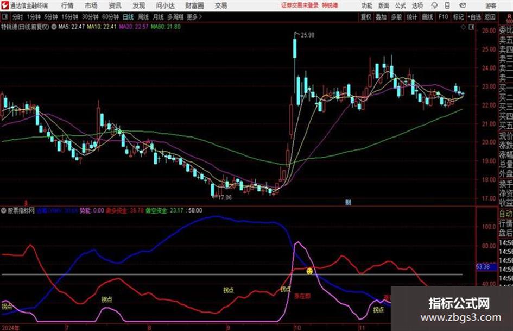513x331 pixels.
Task: Click the panel layout icon at chart top-right
Action: point(471,27)
